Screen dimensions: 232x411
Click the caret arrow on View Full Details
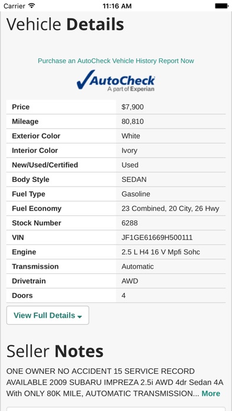point(80,317)
